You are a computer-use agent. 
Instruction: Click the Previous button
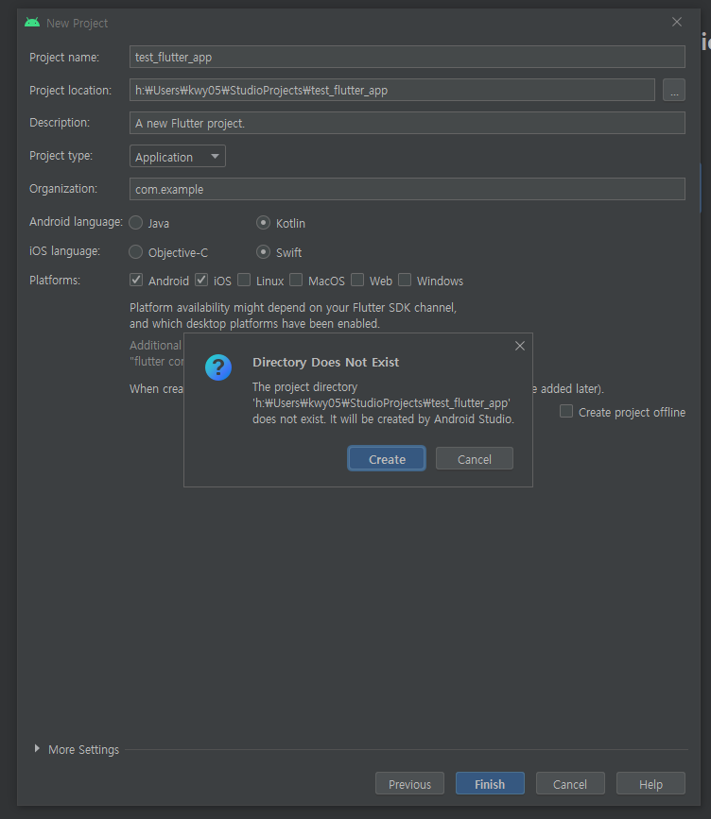(x=409, y=783)
